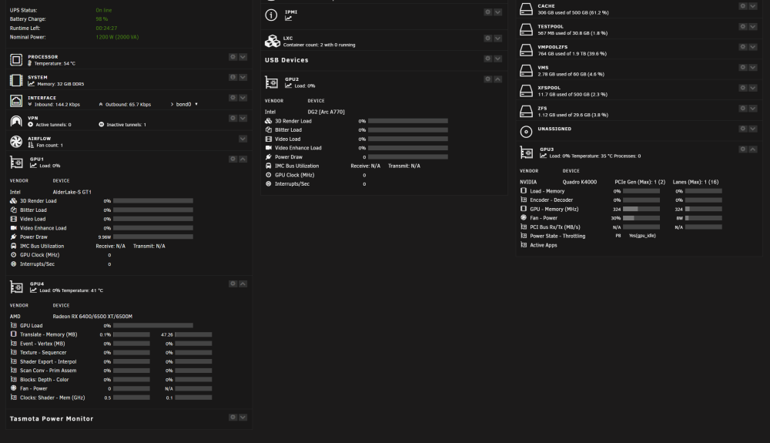The height and width of the screenshot is (443, 770).
Task: Click 'Yes(gpu_idle)' throttling value
Action: [642, 236]
